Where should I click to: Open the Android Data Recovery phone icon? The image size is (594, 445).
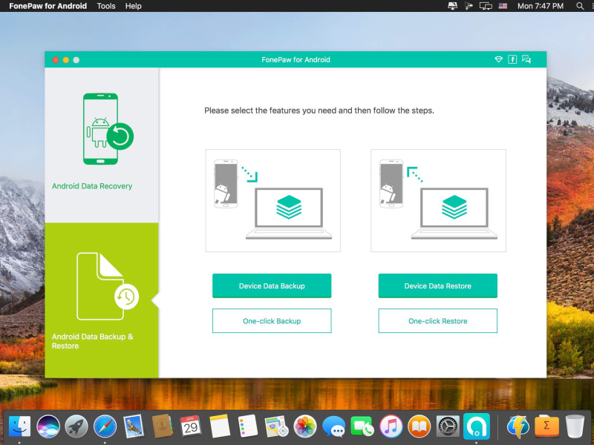tap(108, 128)
